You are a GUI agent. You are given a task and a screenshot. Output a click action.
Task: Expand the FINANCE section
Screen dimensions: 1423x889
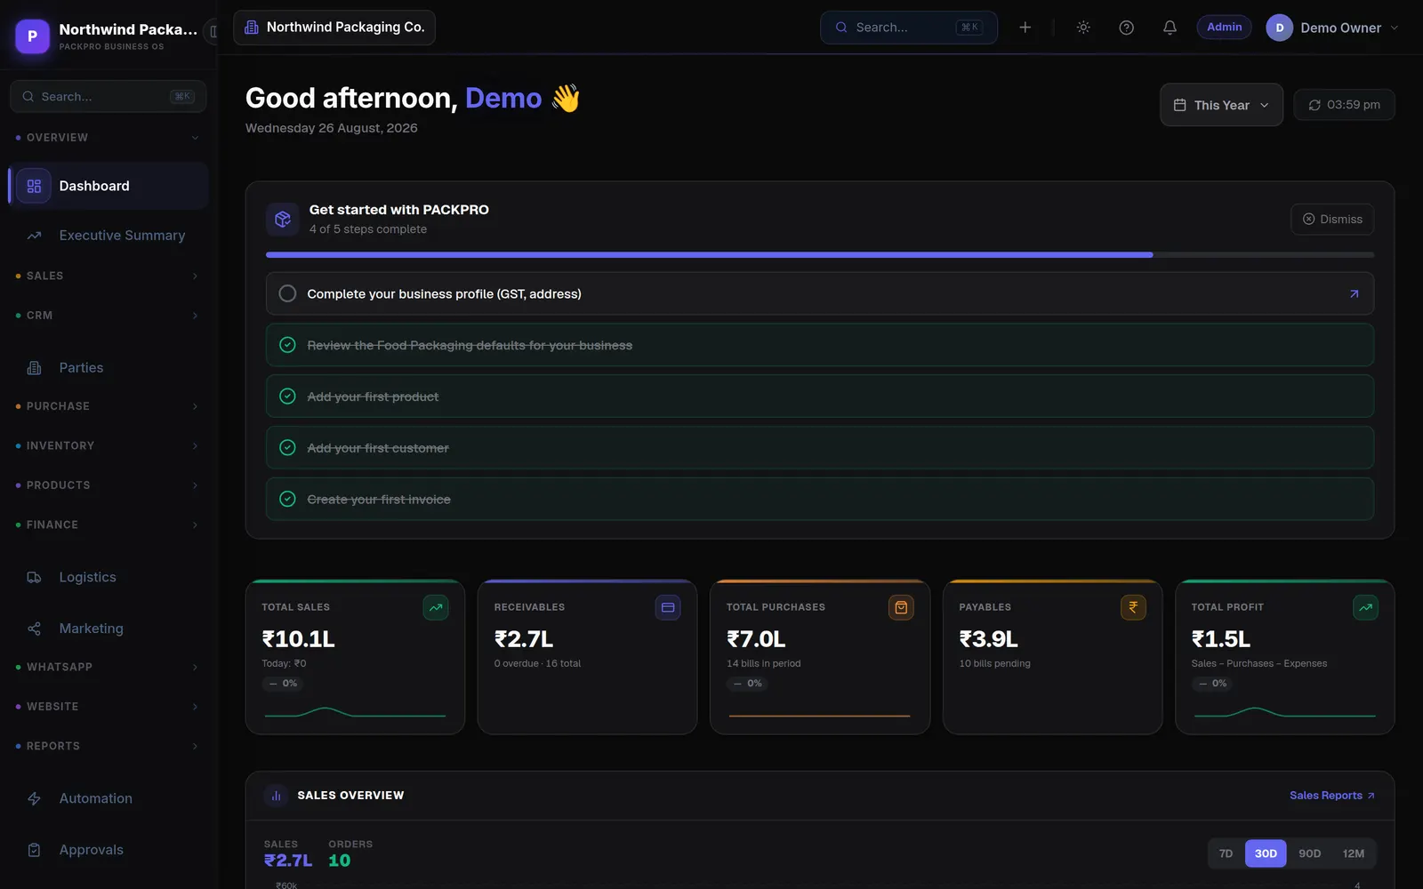pyautogui.click(x=107, y=525)
